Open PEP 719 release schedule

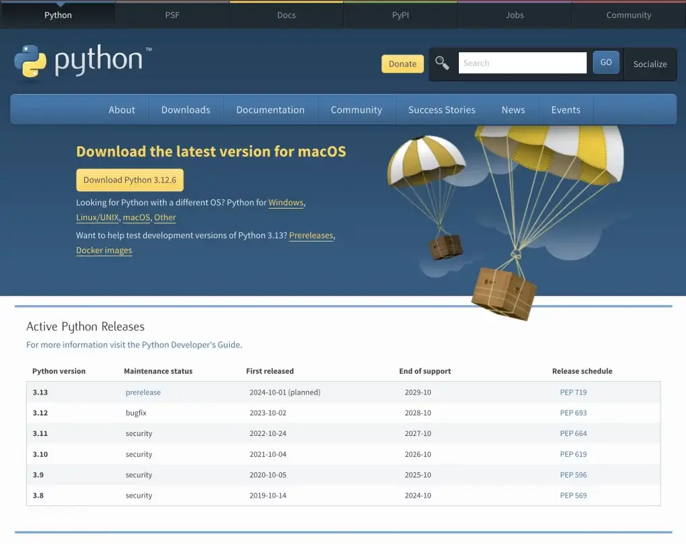click(573, 392)
